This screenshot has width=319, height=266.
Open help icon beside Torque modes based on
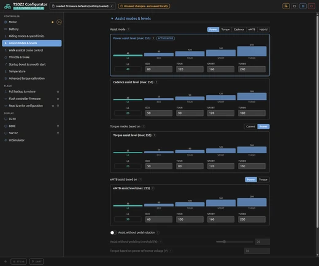(143, 126)
